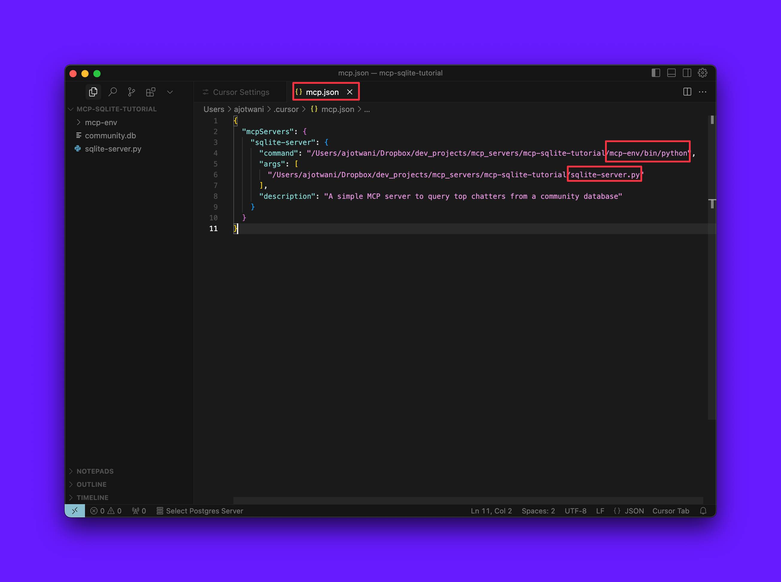Image resolution: width=781 pixels, height=582 pixels.
Task: Open the Explorer view icon
Action: (93, 92)
